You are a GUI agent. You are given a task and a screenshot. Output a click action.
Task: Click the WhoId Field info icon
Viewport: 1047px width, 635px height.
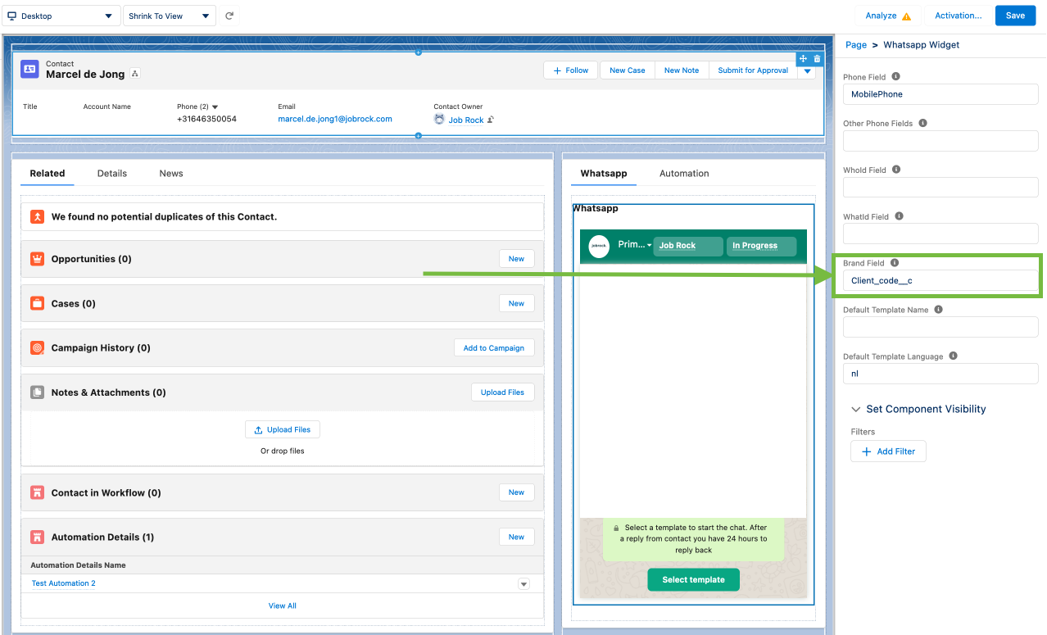(895, 170)
